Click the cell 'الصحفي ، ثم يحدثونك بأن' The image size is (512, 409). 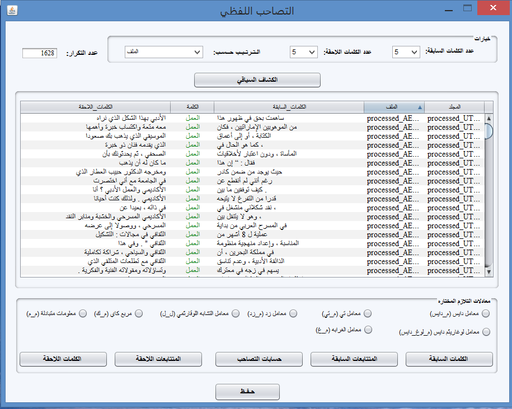95,154
